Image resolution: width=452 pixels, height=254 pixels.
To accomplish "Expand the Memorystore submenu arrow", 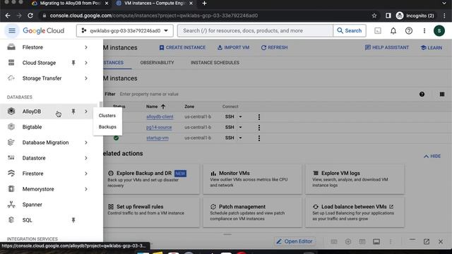I will (86, 189).
